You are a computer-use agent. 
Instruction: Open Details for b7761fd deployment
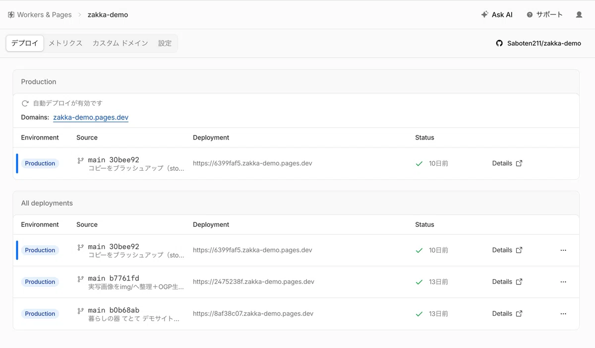(502, 281)
